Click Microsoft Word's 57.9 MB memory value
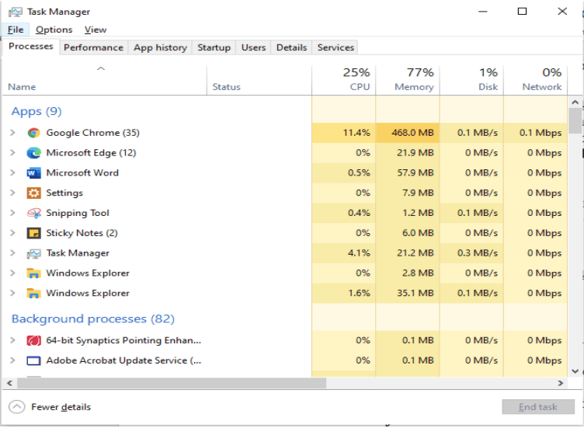 415,173
